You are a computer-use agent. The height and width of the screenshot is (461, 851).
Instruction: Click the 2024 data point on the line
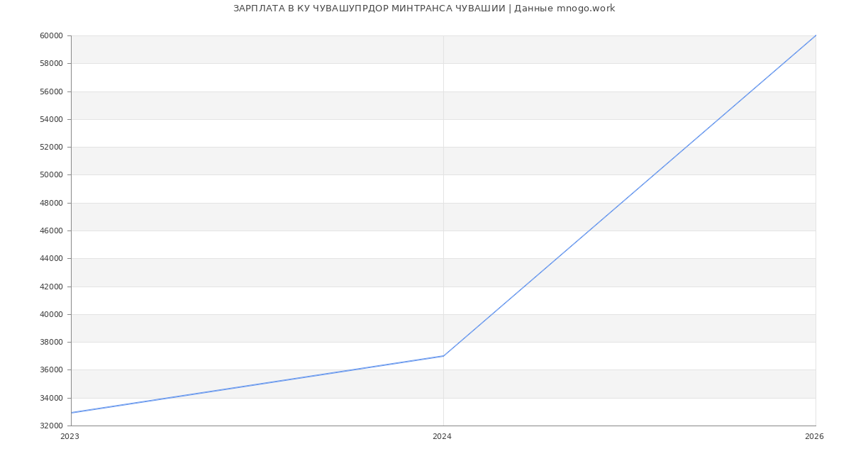click(x=443, y=356)
